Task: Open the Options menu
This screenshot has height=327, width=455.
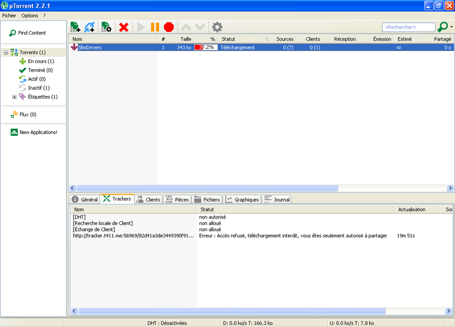Action: click(x=30, y=15)
